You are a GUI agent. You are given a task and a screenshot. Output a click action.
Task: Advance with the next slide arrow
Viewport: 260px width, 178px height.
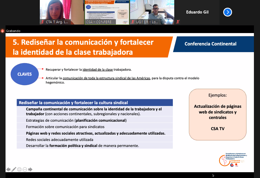pyautogui.click(x=30, y=169)
